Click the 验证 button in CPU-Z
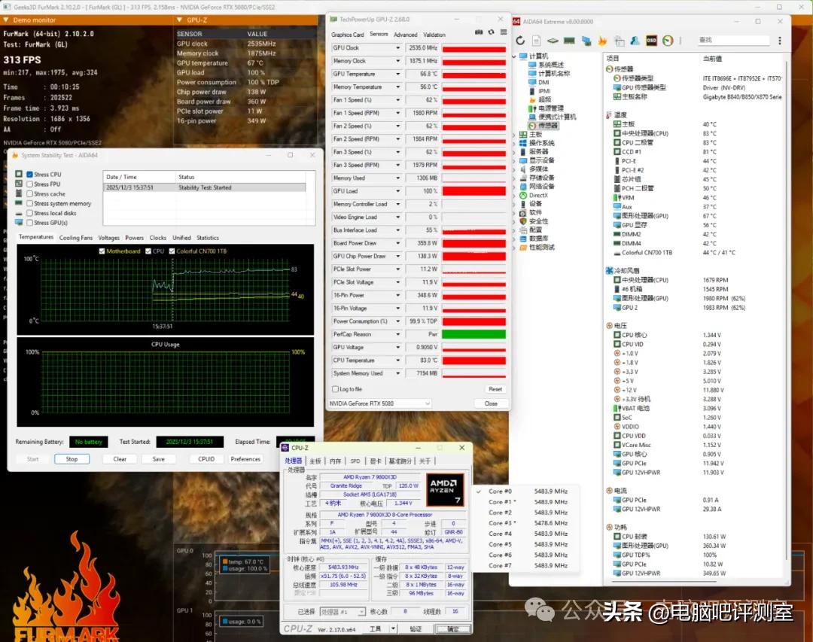The width and height of the screenshot is (813, 642). click(416, 628)
